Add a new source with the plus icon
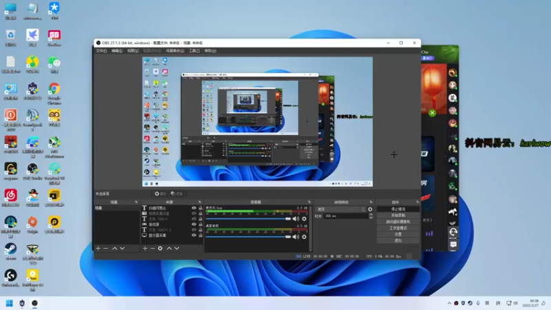The image size is (551, 310). (x=145, y=248)
